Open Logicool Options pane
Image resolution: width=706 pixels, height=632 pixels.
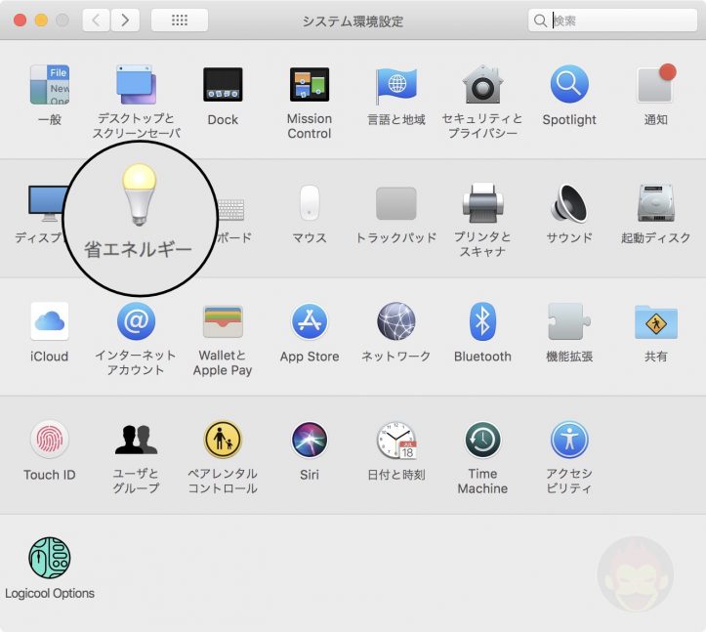click(x=50, y=558)
